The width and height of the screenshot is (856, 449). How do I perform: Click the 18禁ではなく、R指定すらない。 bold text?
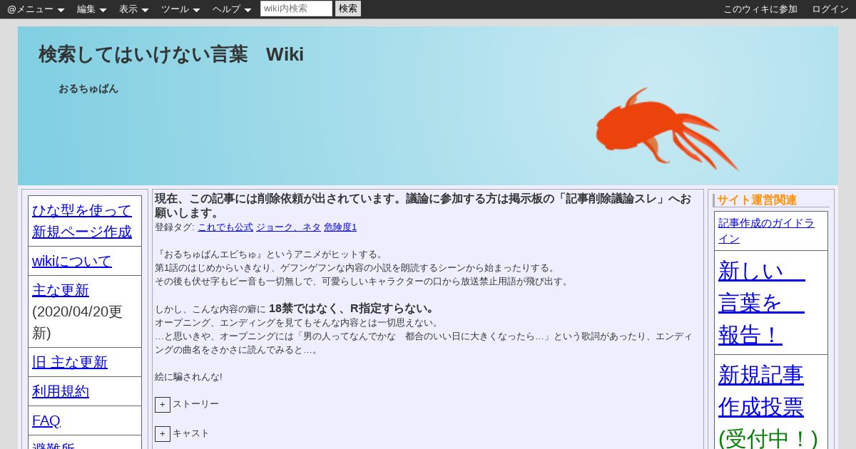coord(352,309)
